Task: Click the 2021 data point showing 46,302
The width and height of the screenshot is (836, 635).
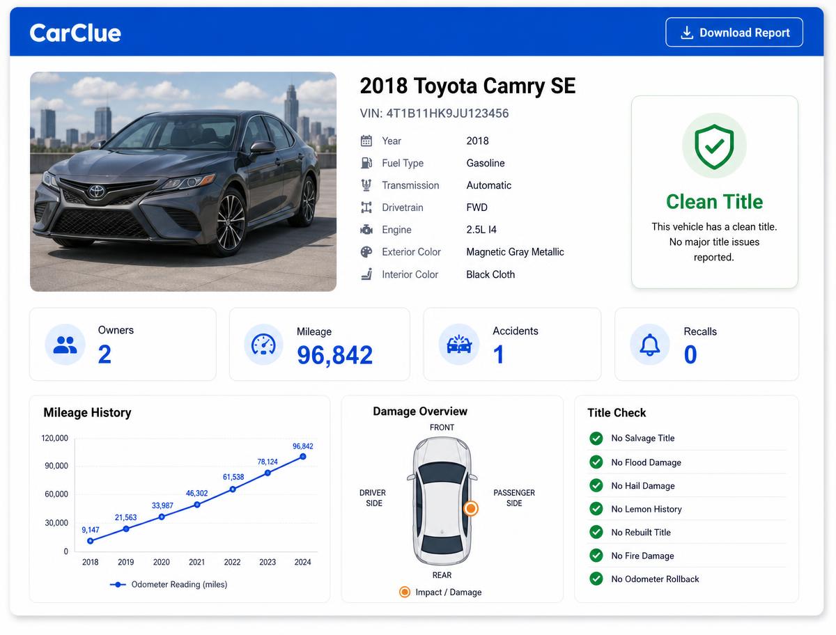Action: [x=196, y=504]
